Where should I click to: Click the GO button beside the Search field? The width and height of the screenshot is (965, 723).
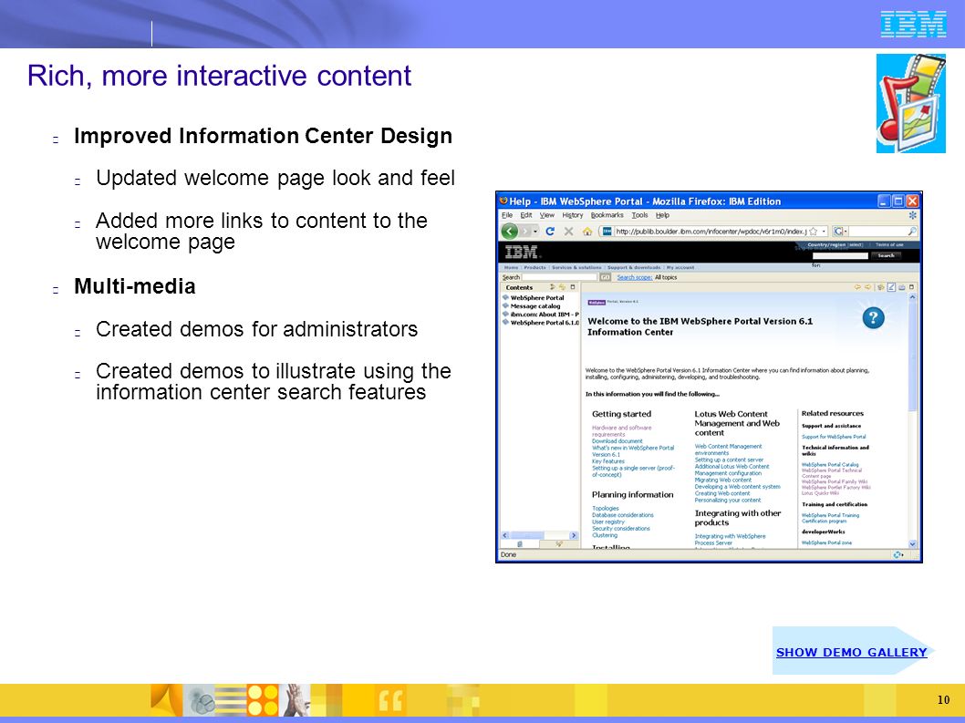coord(606,277)
